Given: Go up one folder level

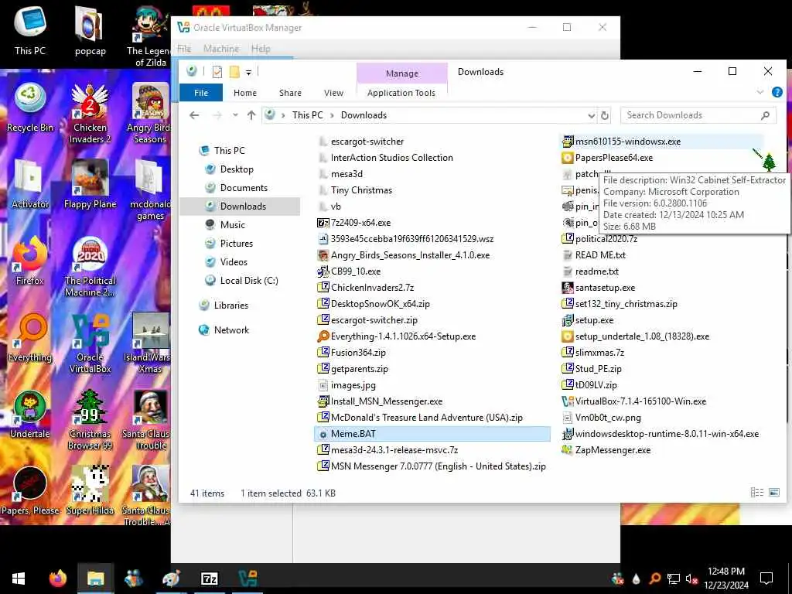Looking at the screenshot, I should (251, 115).
